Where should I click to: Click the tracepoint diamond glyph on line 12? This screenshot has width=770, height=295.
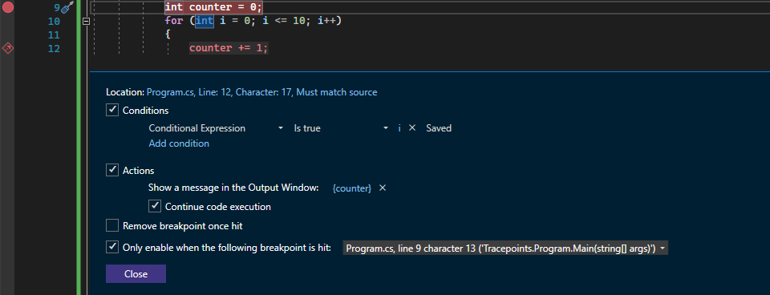pos(8,48)
